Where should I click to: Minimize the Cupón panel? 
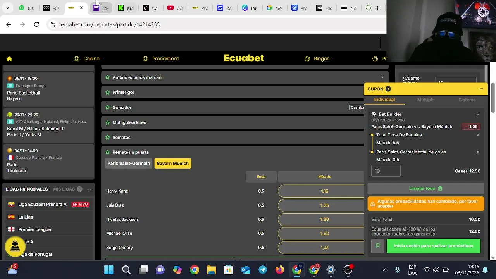click(481, 89)
